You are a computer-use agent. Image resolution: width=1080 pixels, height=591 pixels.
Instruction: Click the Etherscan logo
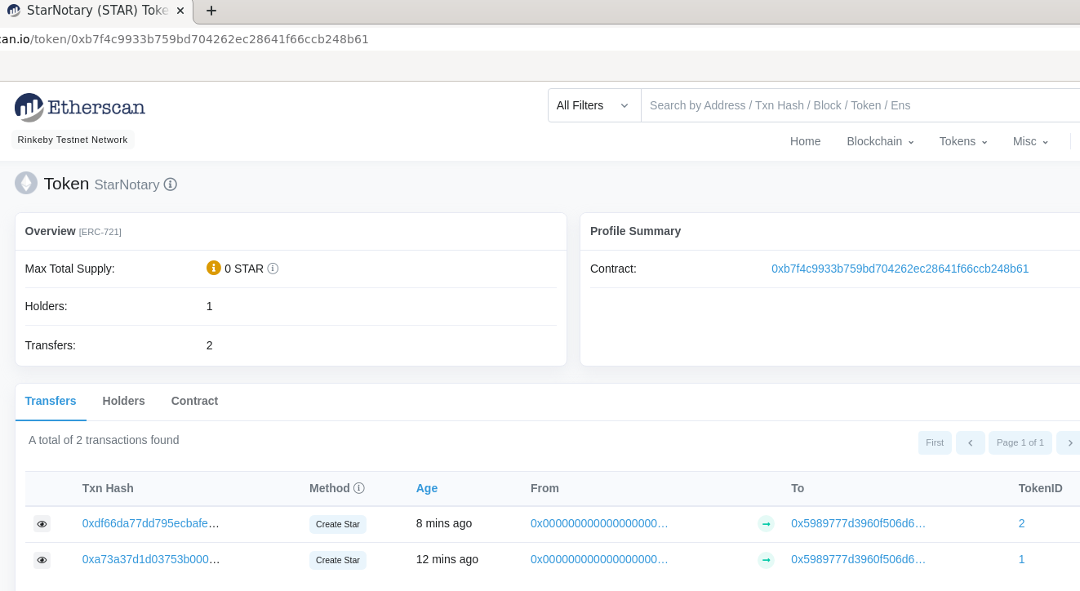[79, 107]
